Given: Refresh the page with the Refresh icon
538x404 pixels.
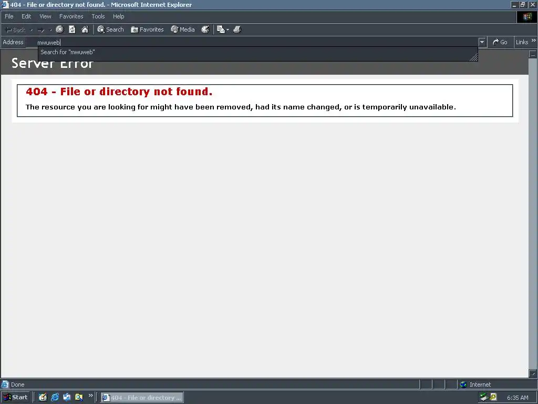Looking at the screenshot, I should tap(72, 29).
